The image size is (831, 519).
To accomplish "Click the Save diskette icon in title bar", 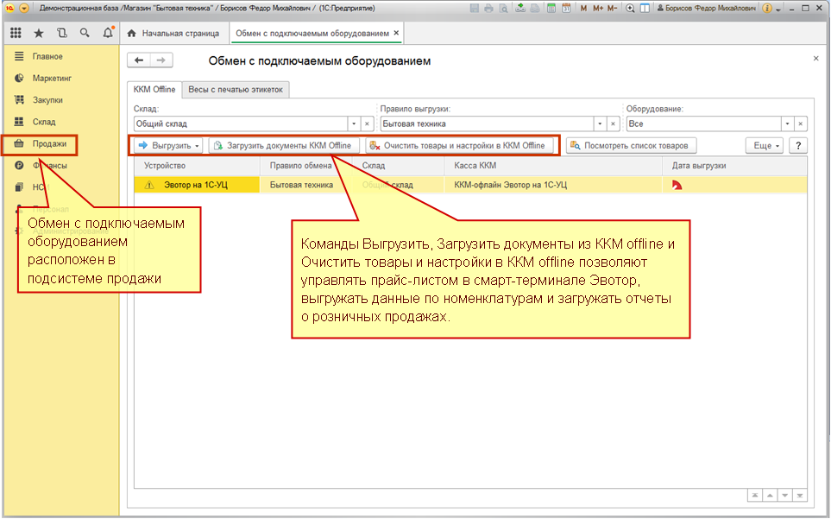I will coord(475,9).
